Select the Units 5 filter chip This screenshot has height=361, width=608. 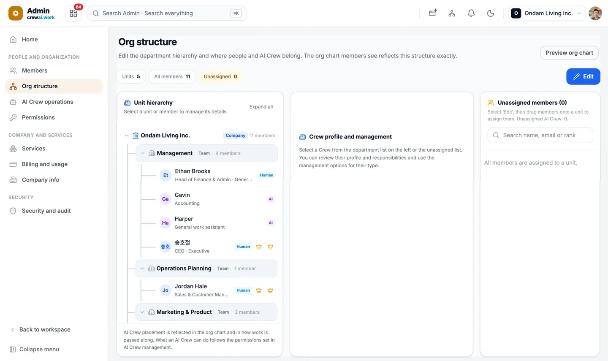(x=131, y=76)
